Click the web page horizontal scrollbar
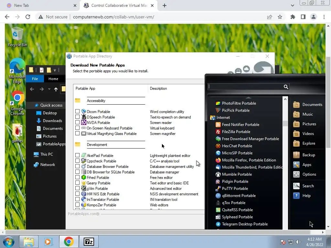Screen dimensions: 331x248 point(158,232)
